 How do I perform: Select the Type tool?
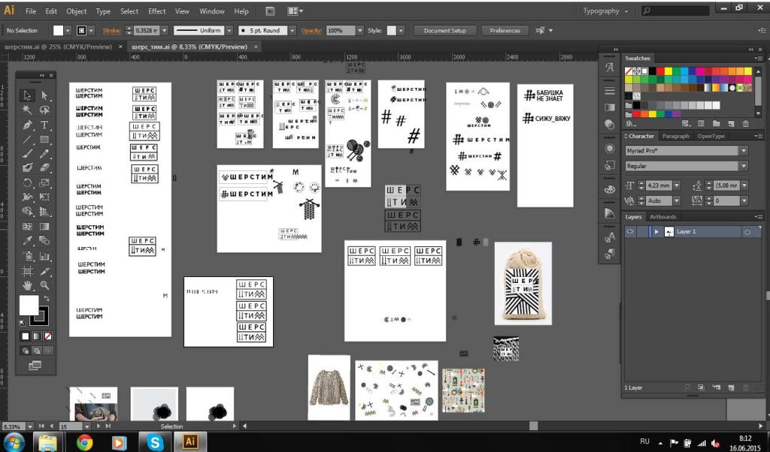(44, 125)
